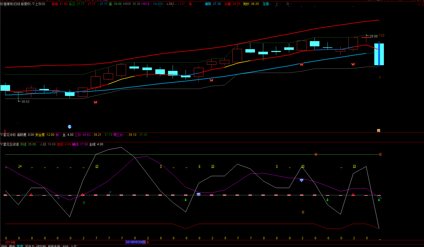Click the 星花评级 panel title
The image size is (424, 247).
(9, 135)
